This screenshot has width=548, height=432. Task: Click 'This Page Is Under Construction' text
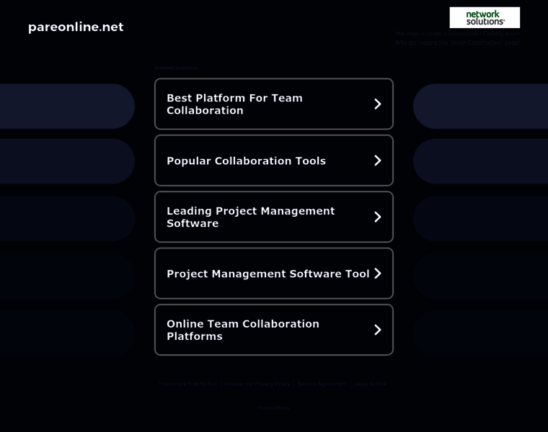pyautogui.click(x=457, y=33)
